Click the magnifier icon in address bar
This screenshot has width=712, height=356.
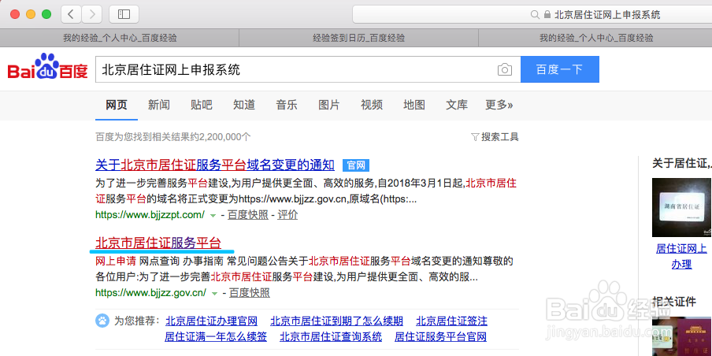pyautogui.click(x=535, y=15)
